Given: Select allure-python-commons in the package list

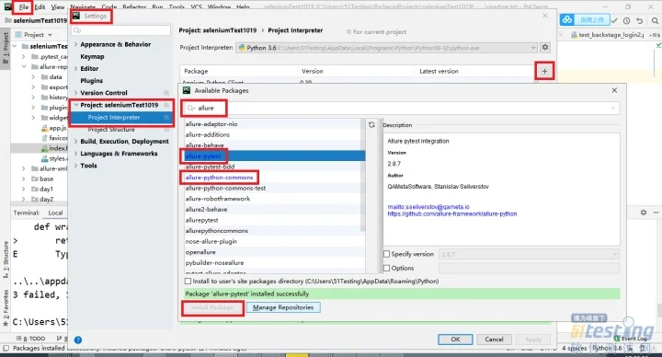Looking at the screenshot, I should click(x=219, y=178).
